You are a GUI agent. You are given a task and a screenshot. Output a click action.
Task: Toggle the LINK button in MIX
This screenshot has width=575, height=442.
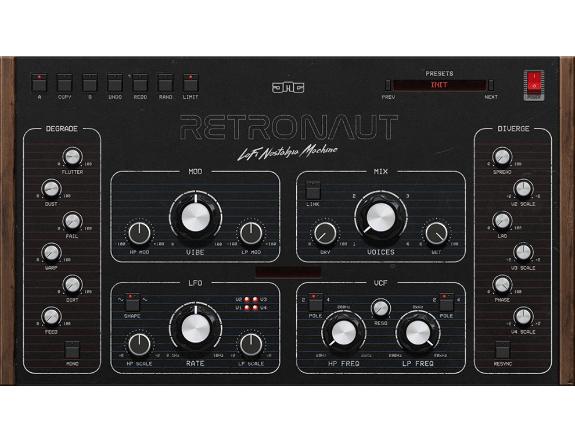(x=313, y=190)
